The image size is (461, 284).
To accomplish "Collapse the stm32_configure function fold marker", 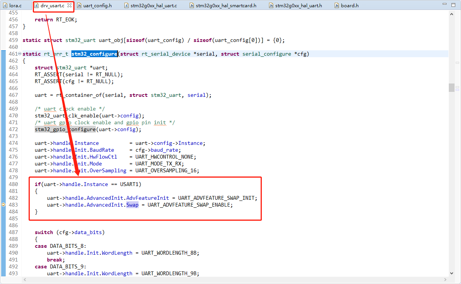I will (20, 54).
